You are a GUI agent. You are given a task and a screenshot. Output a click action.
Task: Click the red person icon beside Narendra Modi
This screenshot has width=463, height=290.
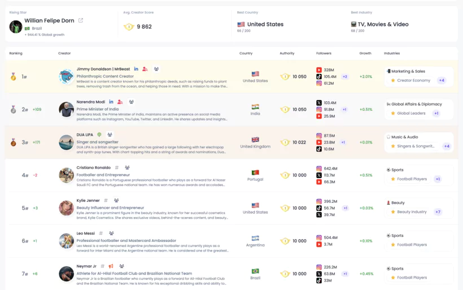coord(120,102)
